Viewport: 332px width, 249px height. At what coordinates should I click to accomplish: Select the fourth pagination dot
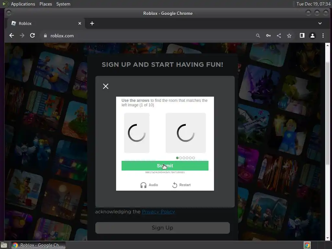click(187, 158)
